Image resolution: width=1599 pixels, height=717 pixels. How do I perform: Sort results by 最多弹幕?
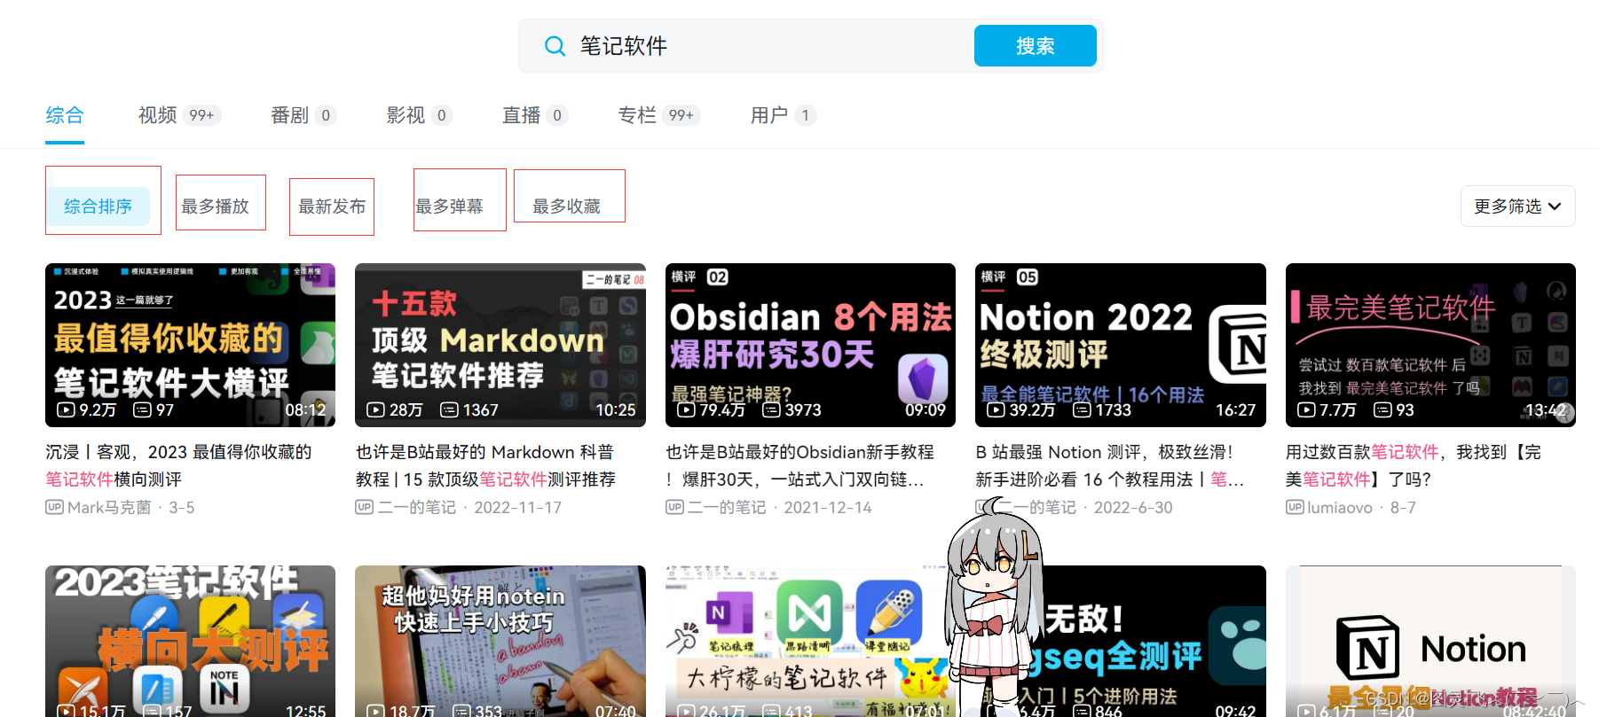pos(450,207)
